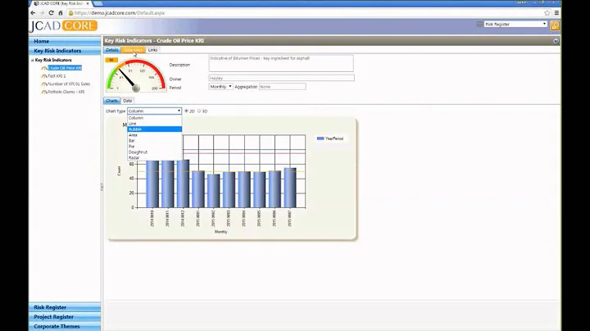Open the Risk Register dropdown in header
Screen dimensions: 590x331
[515, 24]
